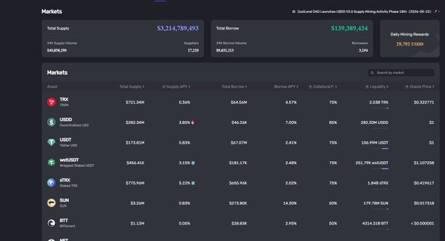
Task: Click Total Borrow value $139,389,434
Action: click(349, 28)
